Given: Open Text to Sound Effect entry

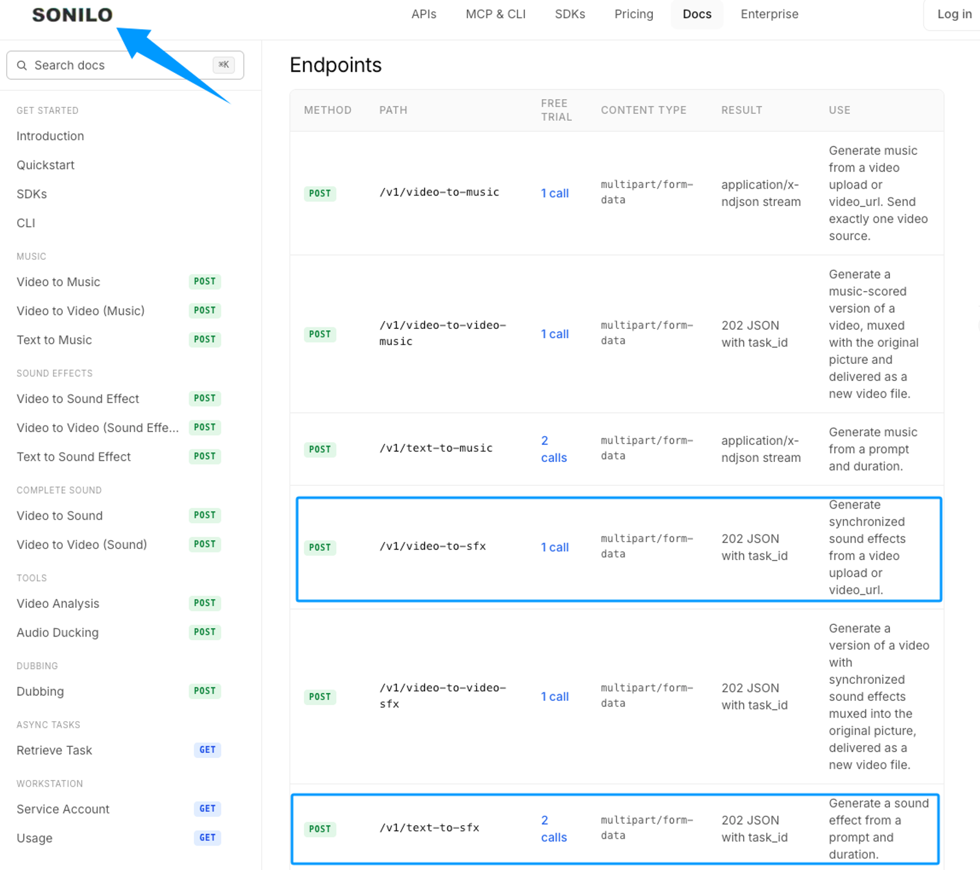Looking at the screenshot, I should 73,457.
